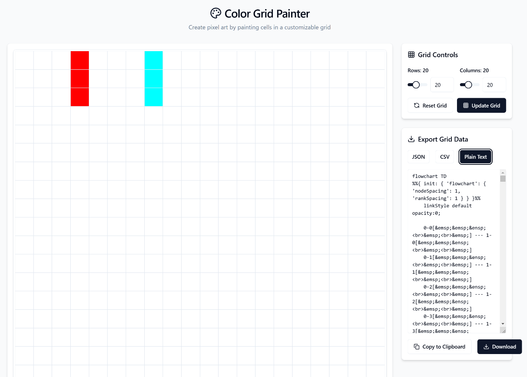Click the palette icon beside Color Grid Painter

click(216, 13)
